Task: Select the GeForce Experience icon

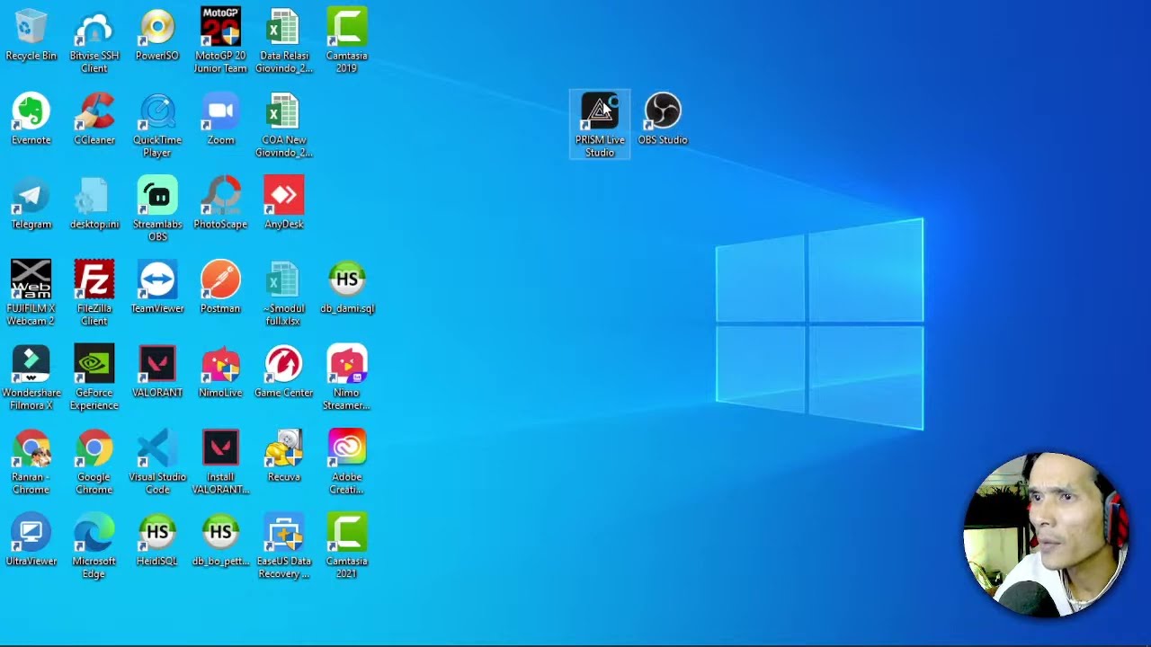Action: pyautogui.click(x=94, y=379)
